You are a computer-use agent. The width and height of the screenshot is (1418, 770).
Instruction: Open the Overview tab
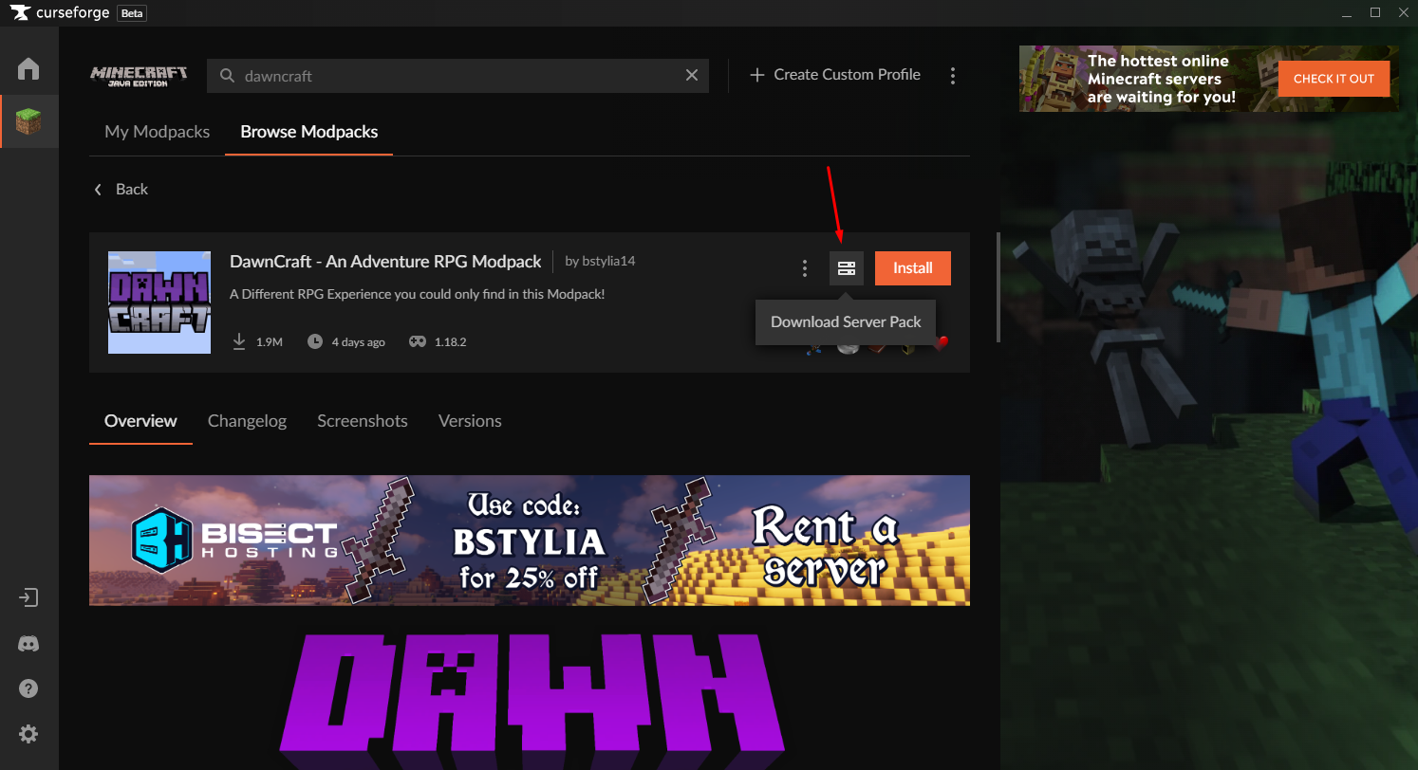pos(140,421)
